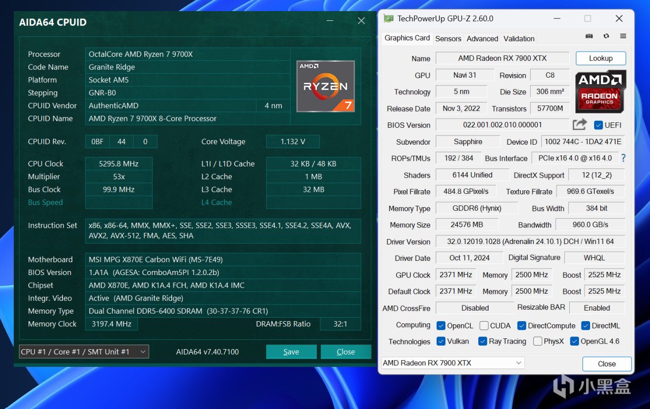
Task: Click the Multiplier 53x value
Action: [x=119, y=177]
